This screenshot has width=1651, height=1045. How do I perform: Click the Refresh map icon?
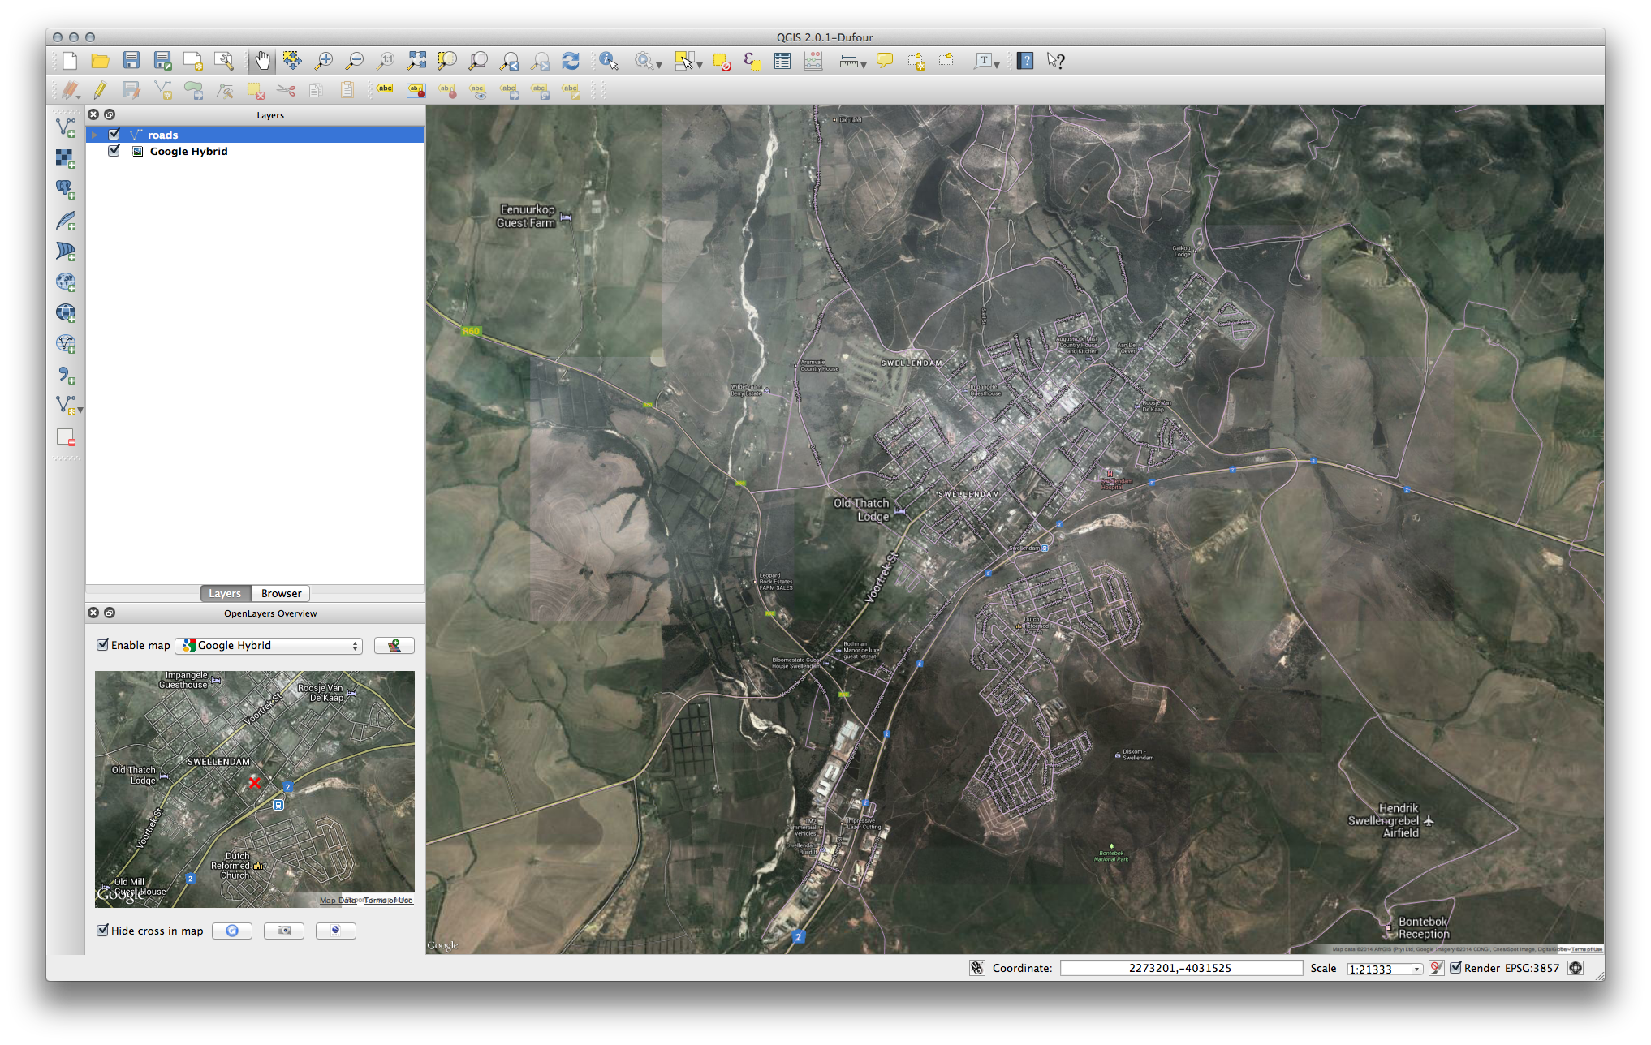click(571, 61)
